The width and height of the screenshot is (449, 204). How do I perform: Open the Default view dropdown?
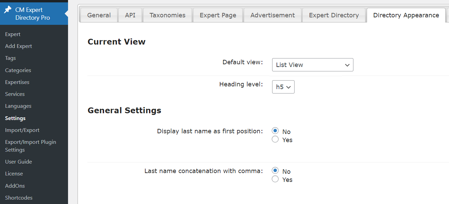point(312,65)
